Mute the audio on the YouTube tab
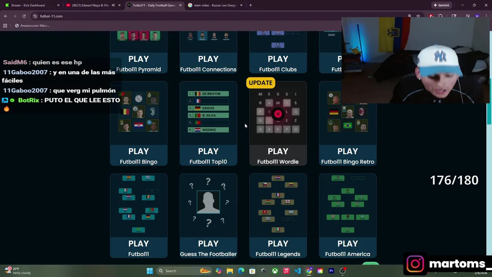This screenshot has width=492, height=277. point(113,5)
